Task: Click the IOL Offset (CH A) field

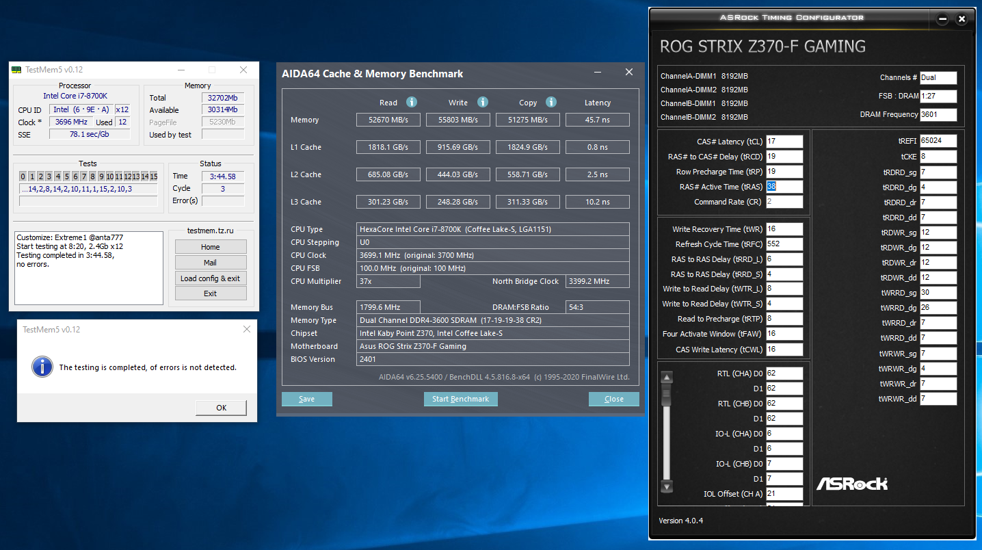Action: [x=784, y=494]
